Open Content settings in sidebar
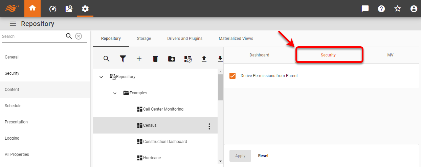421x167 pixels. pos(45,90)
